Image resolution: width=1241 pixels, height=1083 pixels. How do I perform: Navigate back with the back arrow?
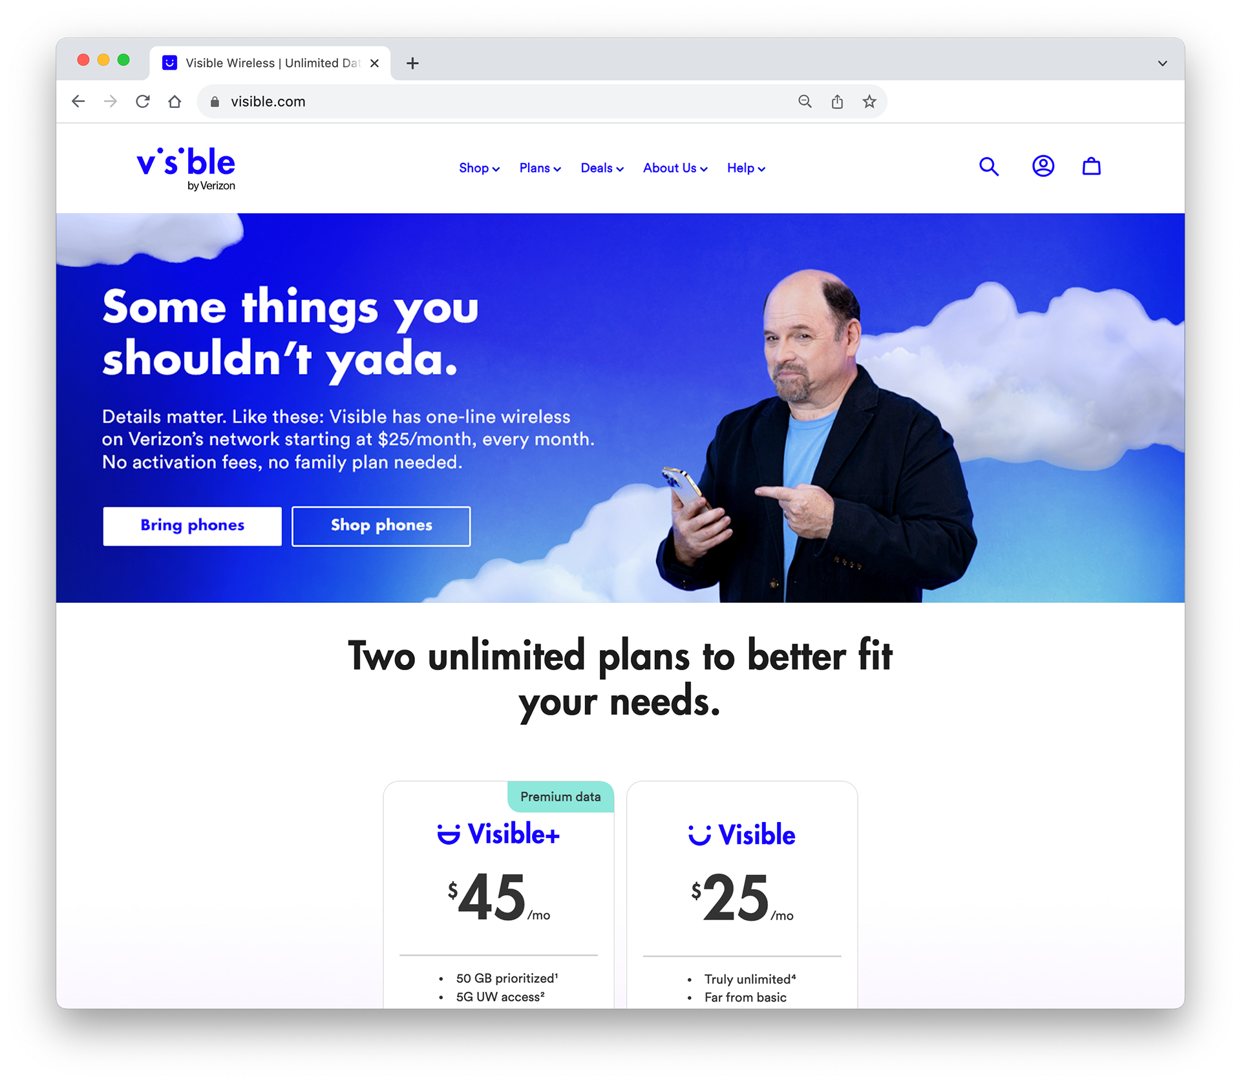tap(78, 101)
